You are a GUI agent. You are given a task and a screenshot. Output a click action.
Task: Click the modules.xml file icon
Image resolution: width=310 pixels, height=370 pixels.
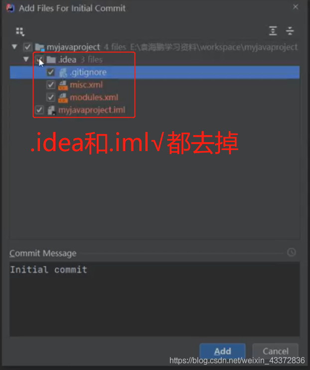click(63, 98)
